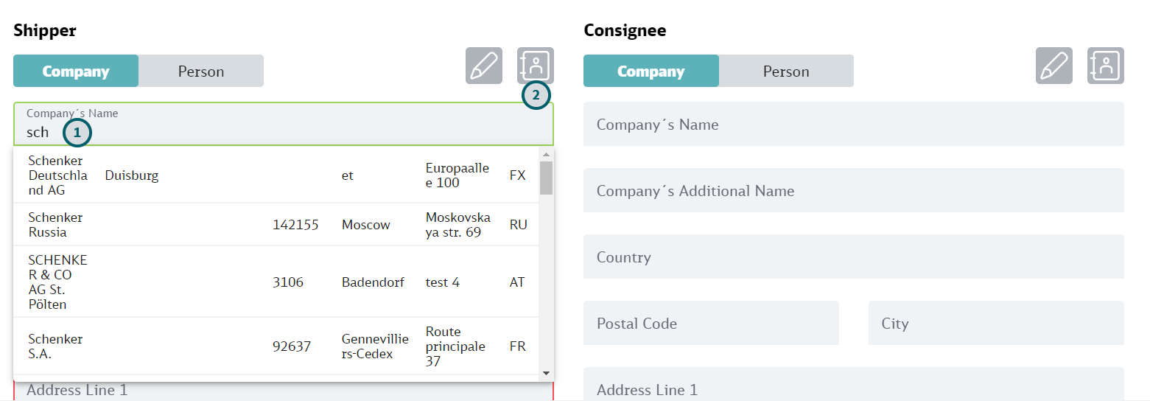
Task: Click the Shipper edit pencil icon
Action: click(484, 66)
